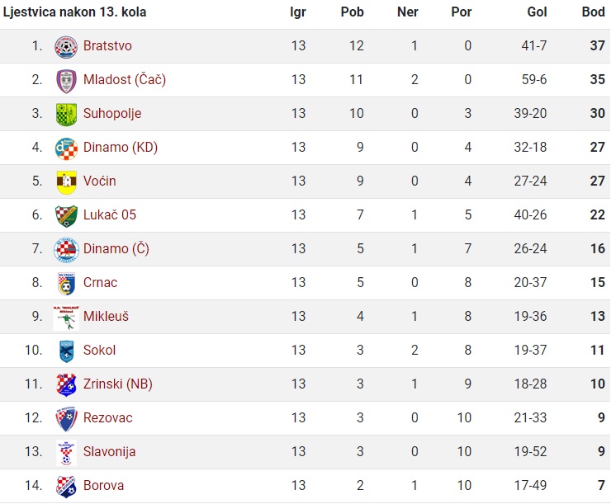
Task: Click the Gol column header
Action: (x=537, y=12)
